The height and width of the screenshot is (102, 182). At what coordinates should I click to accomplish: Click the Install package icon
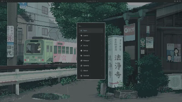[81, 56]
